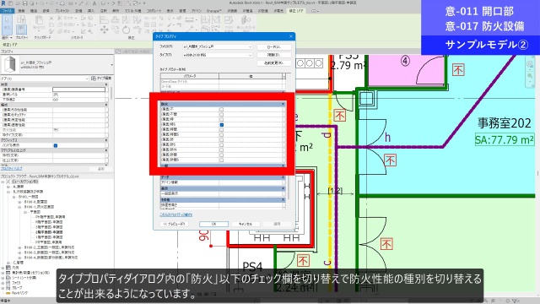Select the Revit リンク item in Project Browser
Screen dimensions: 540x304
(19, 293)
